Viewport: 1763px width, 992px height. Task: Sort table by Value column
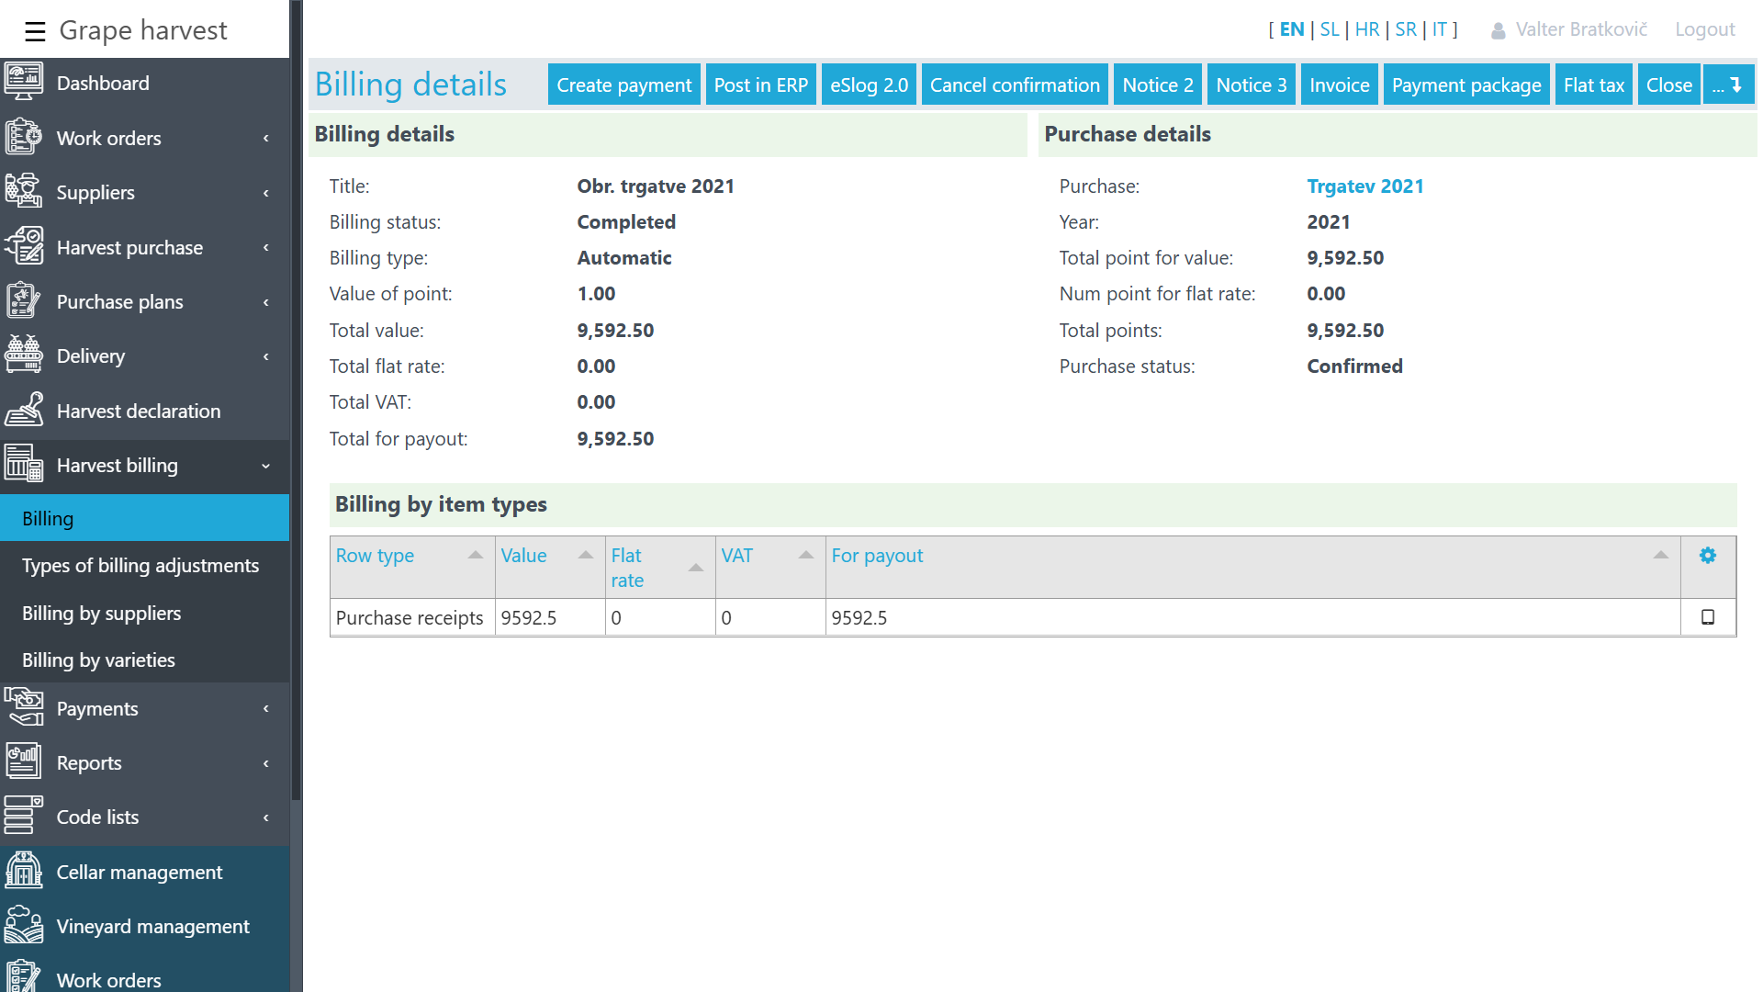(x=523, y=556)
